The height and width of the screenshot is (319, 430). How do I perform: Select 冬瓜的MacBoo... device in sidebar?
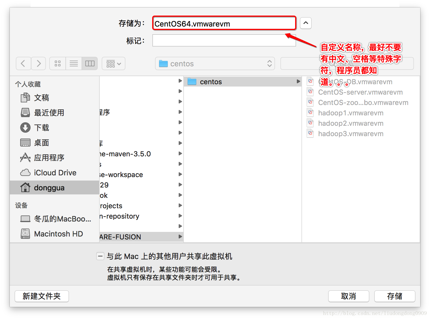[54, 219]
